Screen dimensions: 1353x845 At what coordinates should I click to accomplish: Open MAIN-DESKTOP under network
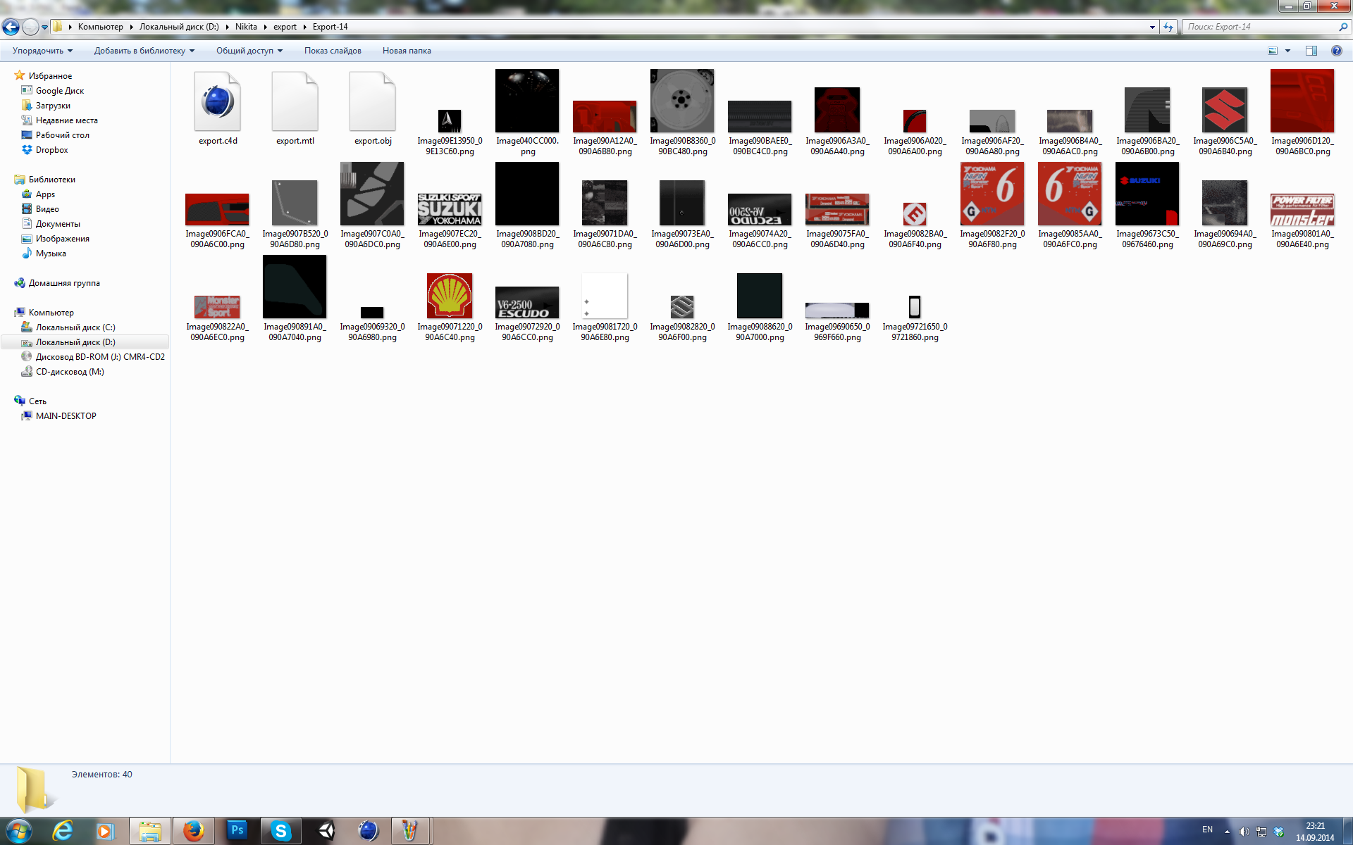pyautogui.click(x=66, y=416)
